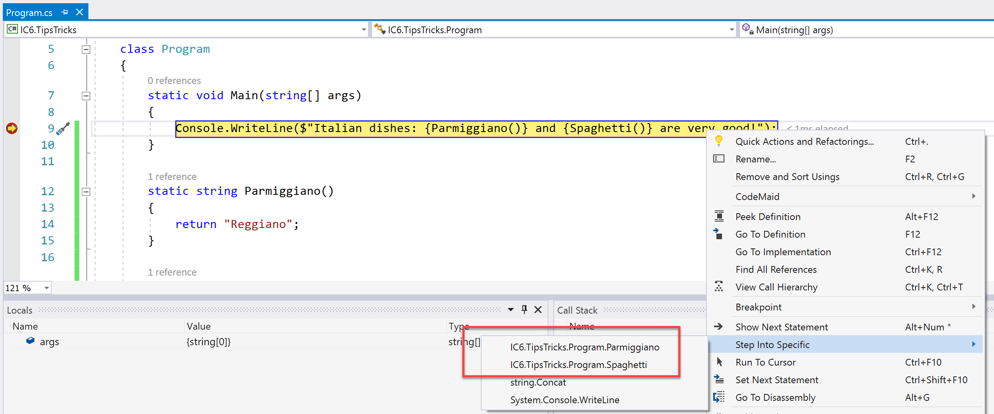994x414 pixels.
Task: Select Go To Definition from context menu
Action: click(770, 234)
